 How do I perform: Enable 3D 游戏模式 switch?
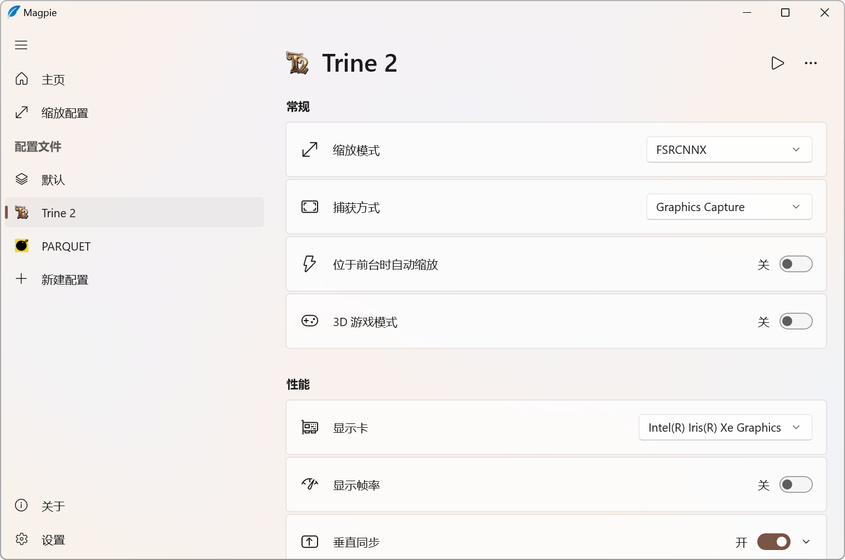[x=796, y=321]
